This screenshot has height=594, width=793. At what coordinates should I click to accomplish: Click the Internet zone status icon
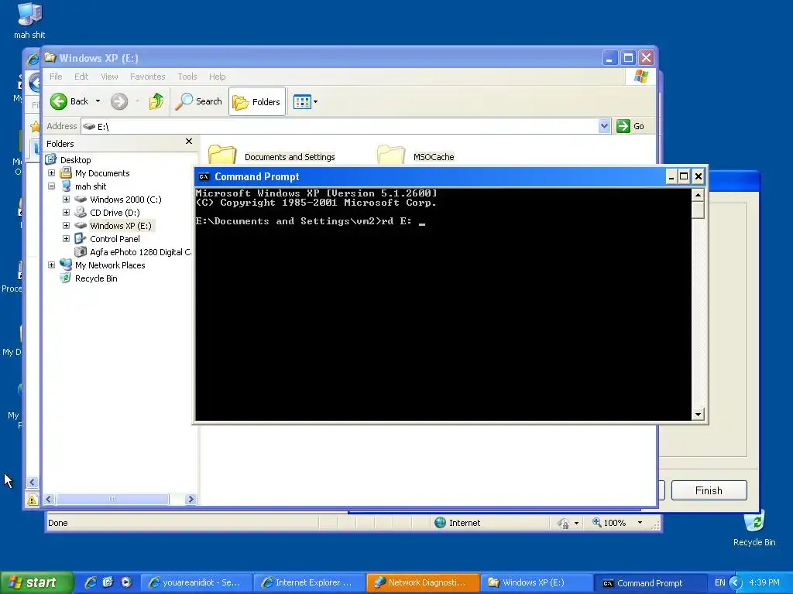click(440, 523)
